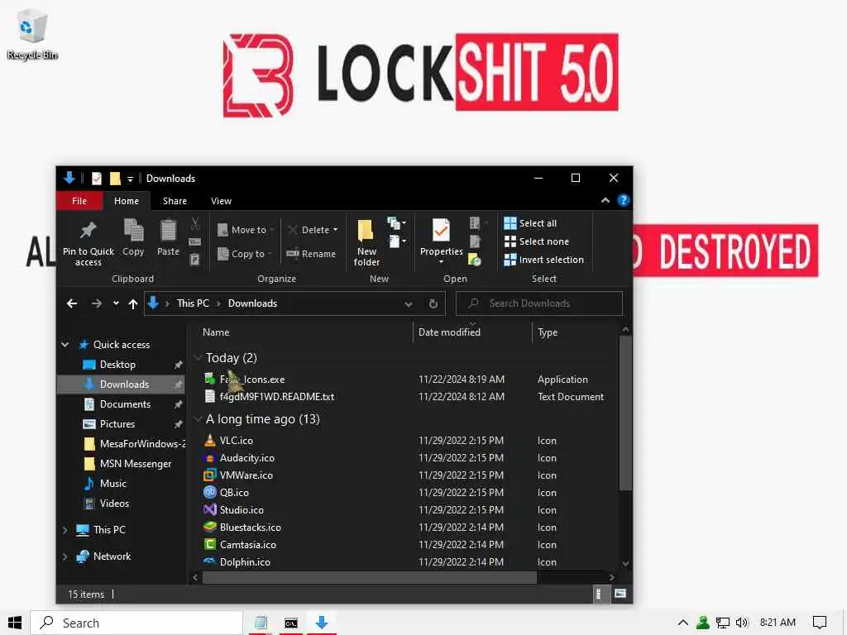Click the Paste shortcut icon
Screen dimensions: 847x635
195,260
